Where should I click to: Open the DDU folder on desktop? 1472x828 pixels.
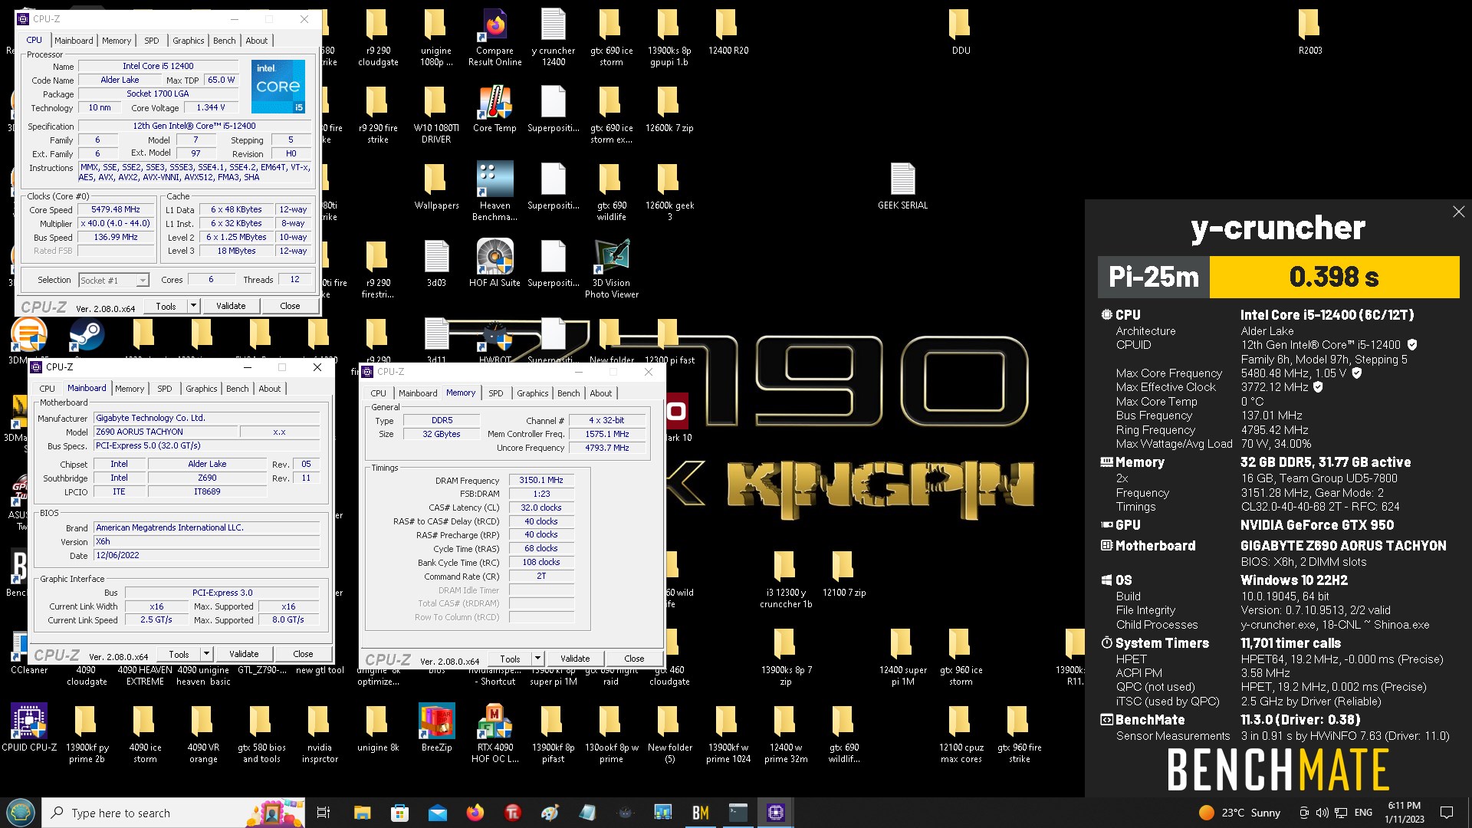click(x=961, y=31)
